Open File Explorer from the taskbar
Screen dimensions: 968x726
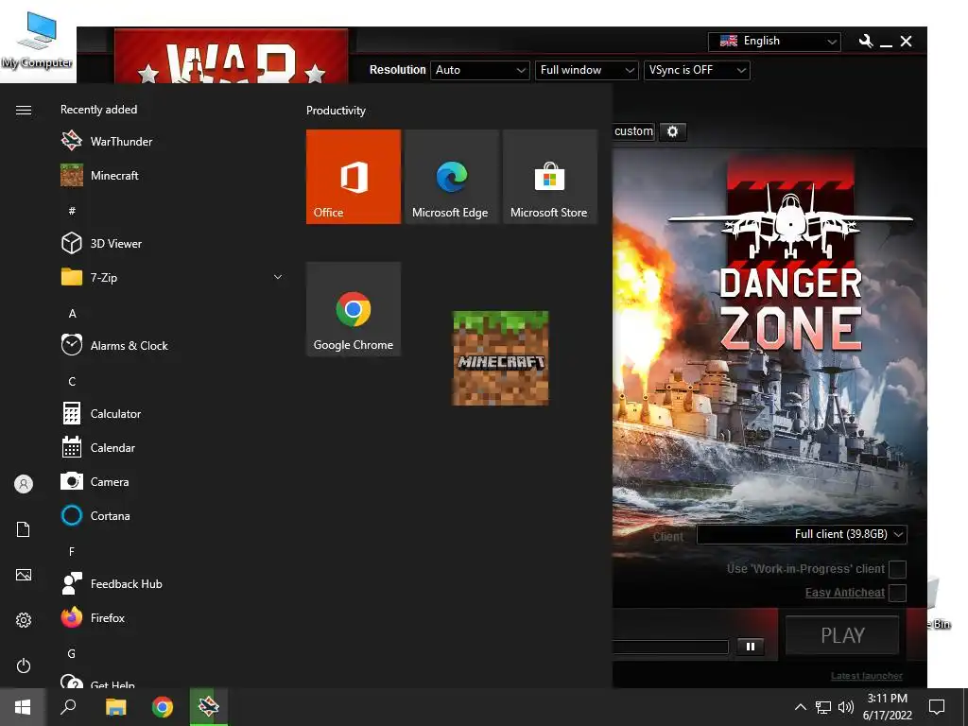[115, 707]
